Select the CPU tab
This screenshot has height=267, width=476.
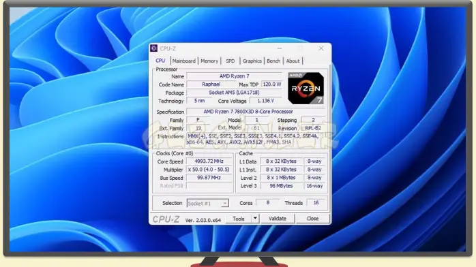click(x=160, y=61)
